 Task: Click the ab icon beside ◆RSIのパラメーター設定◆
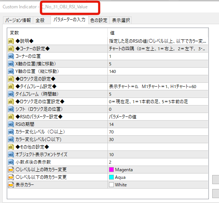[x=11, y=117]
